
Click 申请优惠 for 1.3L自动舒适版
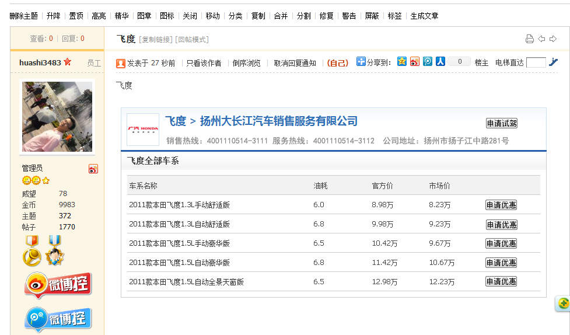pos(501,225)
